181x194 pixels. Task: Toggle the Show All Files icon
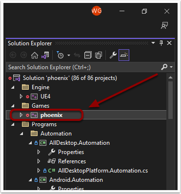[99, 55]
